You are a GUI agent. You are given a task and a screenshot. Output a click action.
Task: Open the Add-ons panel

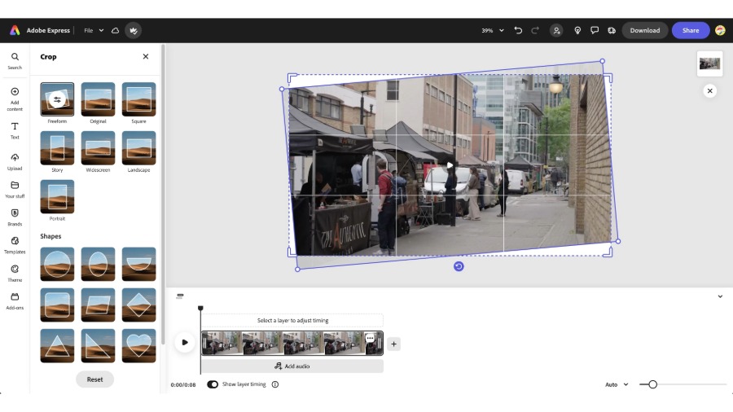15,300
